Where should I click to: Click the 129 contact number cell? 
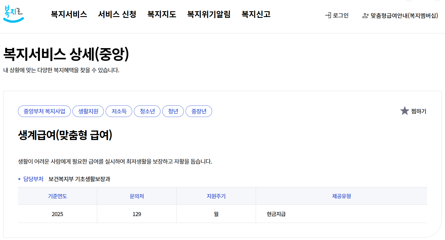pyautogui.click(x=137, y=214)
